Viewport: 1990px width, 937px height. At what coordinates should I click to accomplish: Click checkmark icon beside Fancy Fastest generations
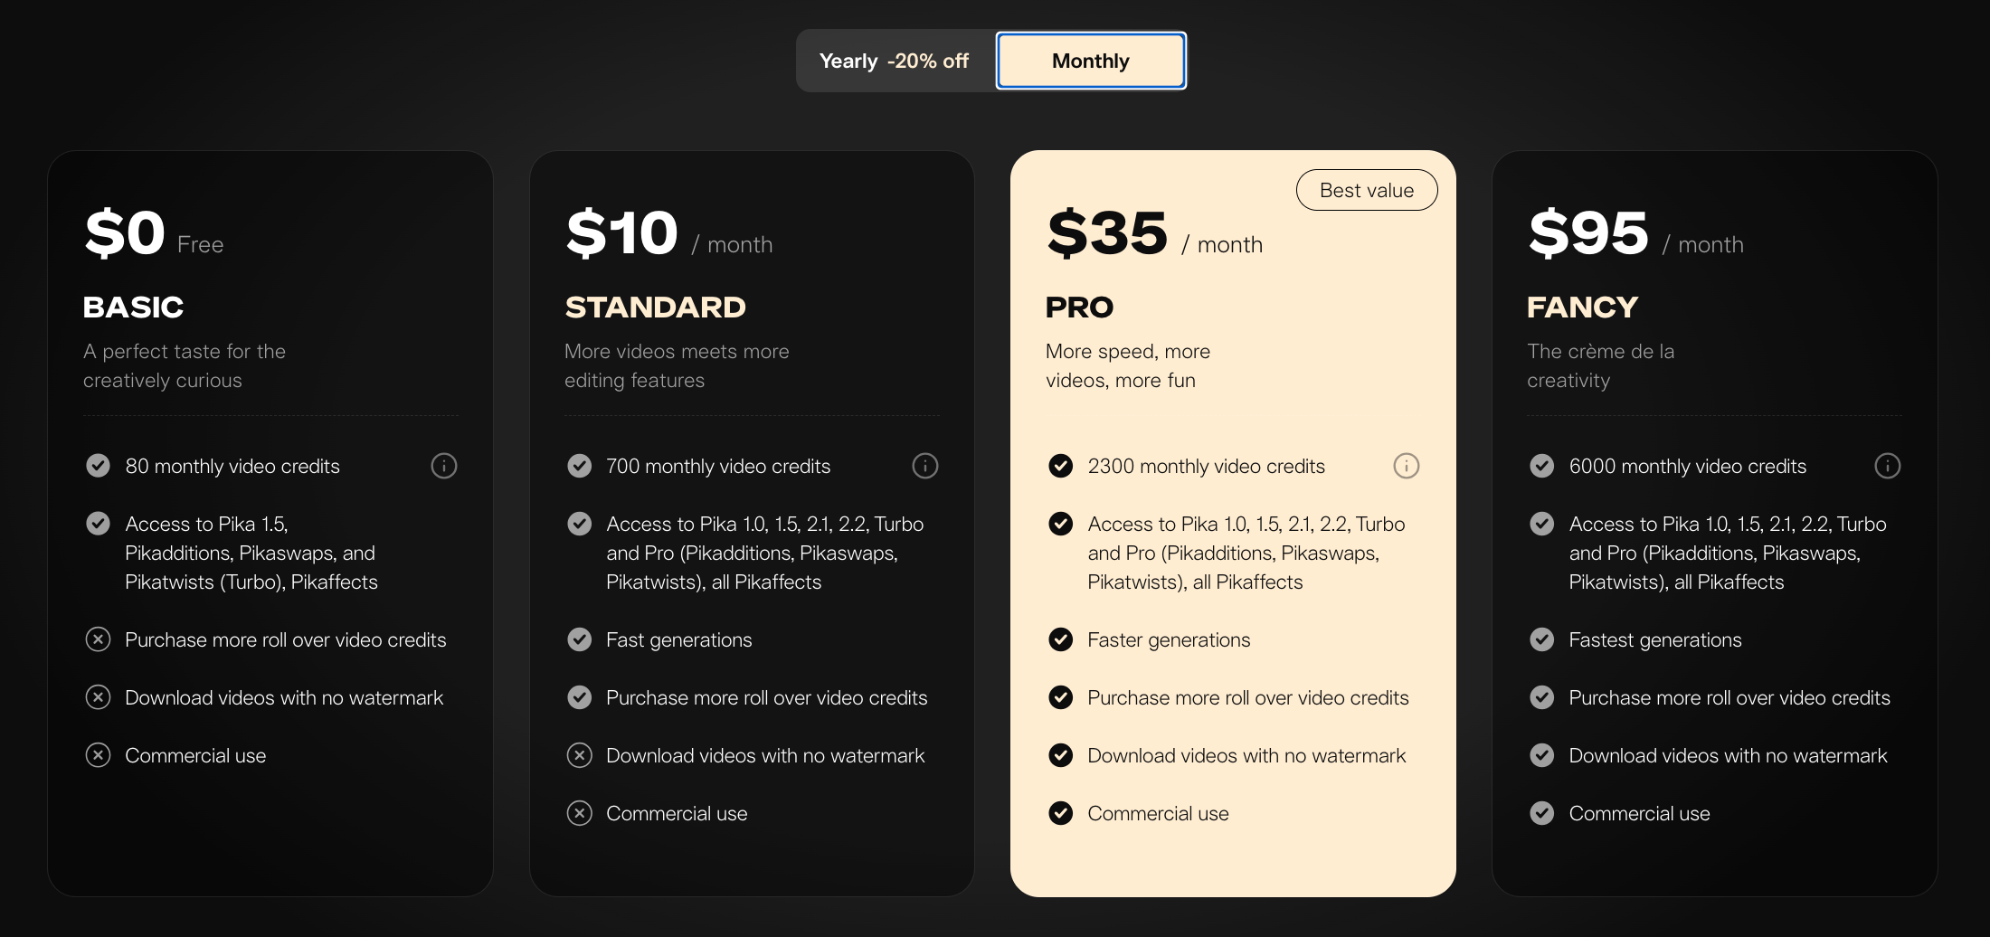click(x=1541, y=639)
